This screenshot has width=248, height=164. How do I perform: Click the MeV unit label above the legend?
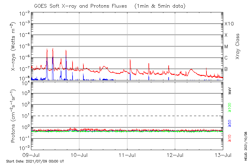(x=230, y=90)
